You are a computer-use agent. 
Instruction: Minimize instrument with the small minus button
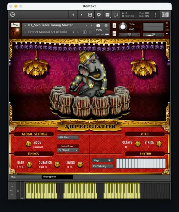coord(167,26)
